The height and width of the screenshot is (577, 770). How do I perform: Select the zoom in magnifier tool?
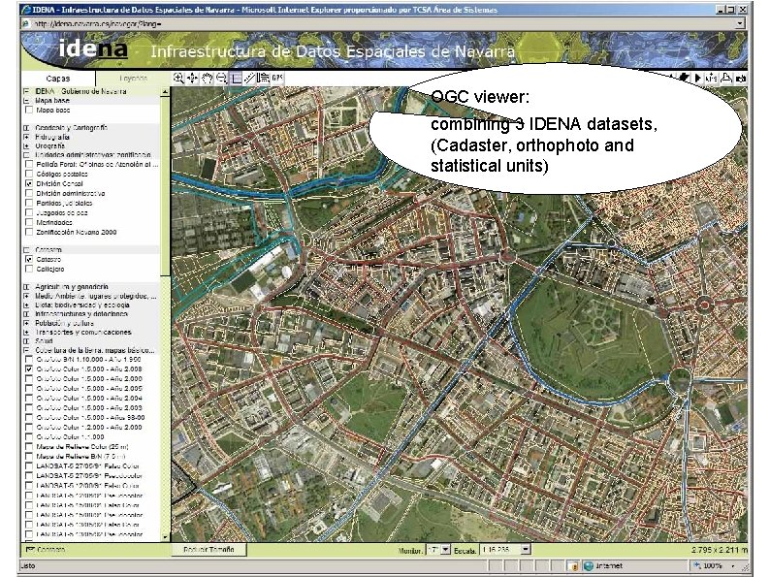pyautogui.click(x=178, y=78)
